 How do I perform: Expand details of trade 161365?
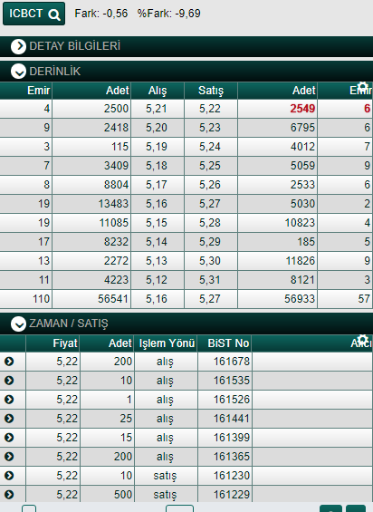click(9, 456)
